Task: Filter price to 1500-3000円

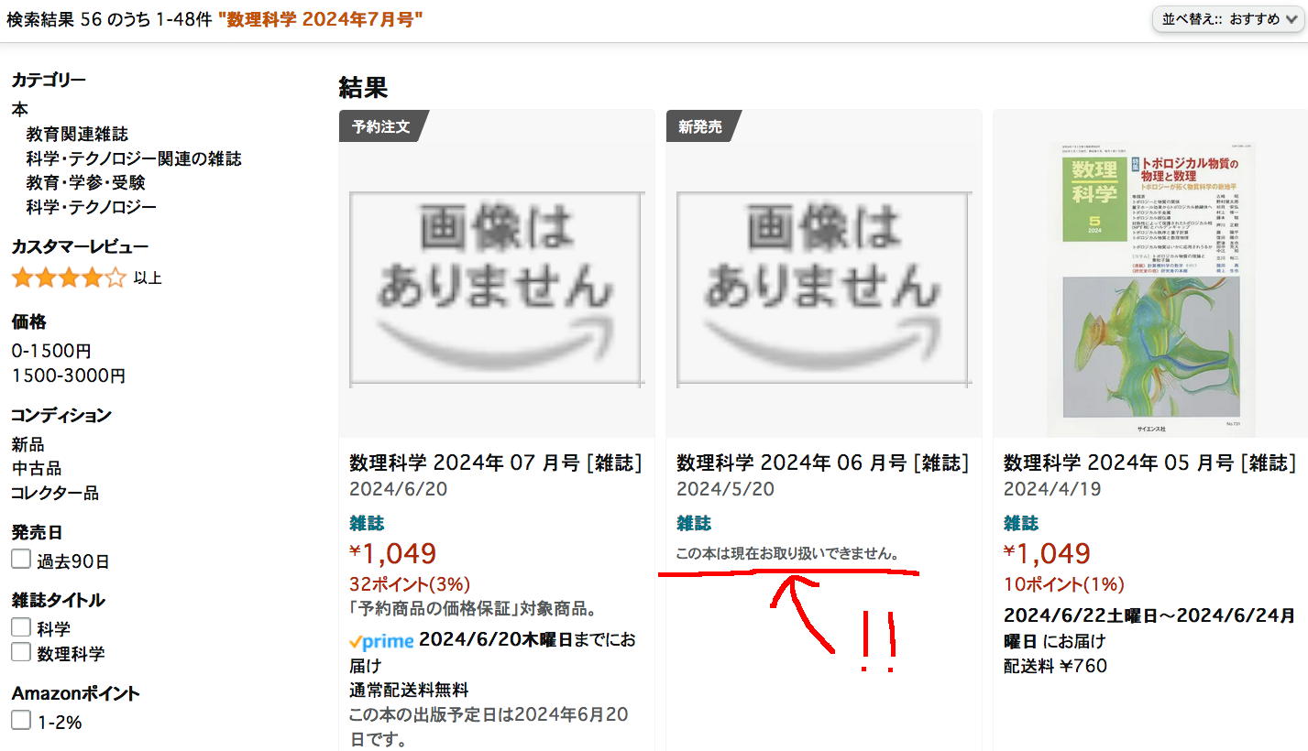Action: click(69, 375)
